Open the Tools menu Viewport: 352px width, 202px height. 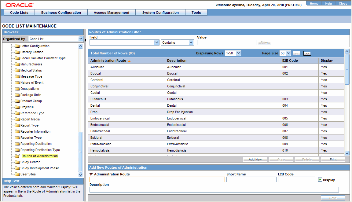196,13
